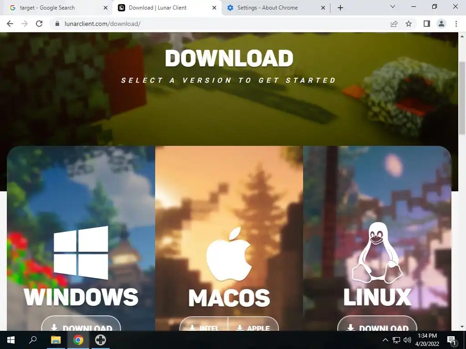
Task: Click the page vertical scrollbar thumb
Action: click(462, 98)
